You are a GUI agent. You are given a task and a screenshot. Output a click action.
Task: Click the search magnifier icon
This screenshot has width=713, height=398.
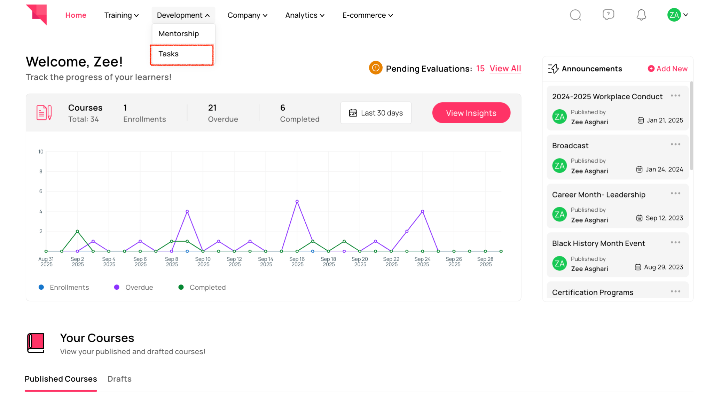575,15
